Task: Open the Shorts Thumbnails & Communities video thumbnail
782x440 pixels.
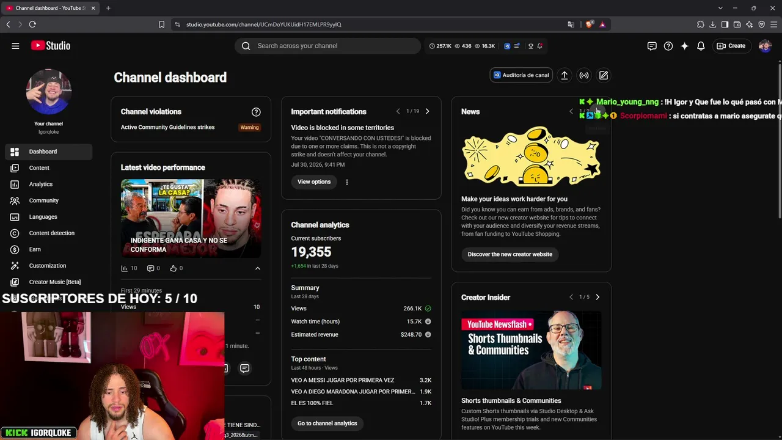Action: (x=532, y=350)
